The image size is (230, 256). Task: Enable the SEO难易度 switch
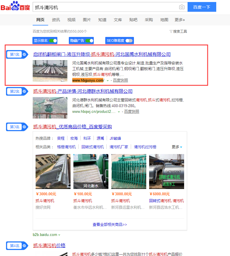129,40
